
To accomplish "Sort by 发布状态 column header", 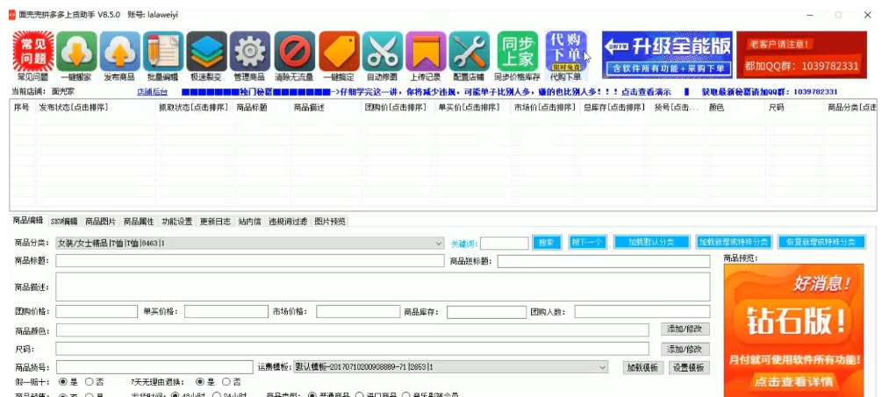I will (96, 107).
